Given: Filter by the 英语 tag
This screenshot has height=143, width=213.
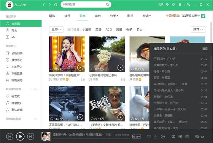Looking at the screenshot, I should 98,30.
